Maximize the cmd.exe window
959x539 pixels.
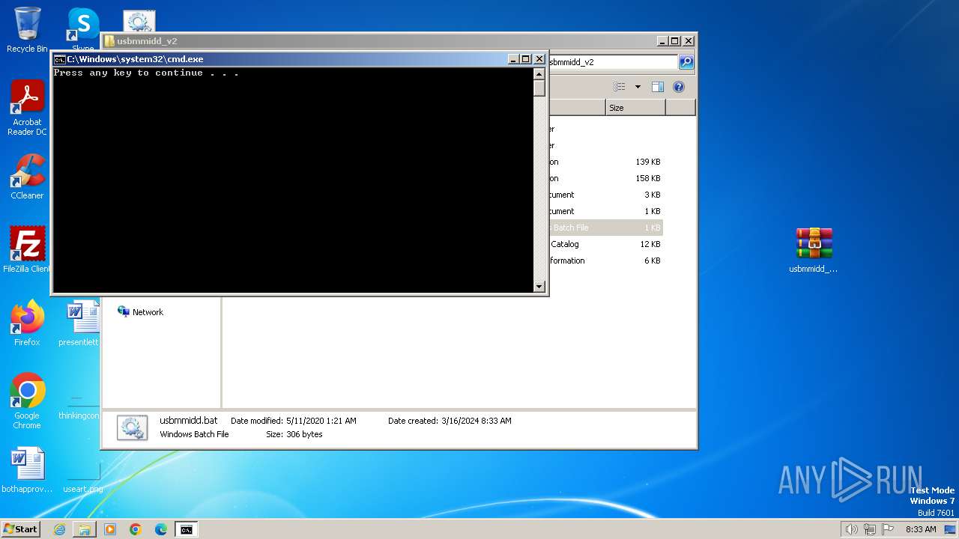click(x=525, y=59)
